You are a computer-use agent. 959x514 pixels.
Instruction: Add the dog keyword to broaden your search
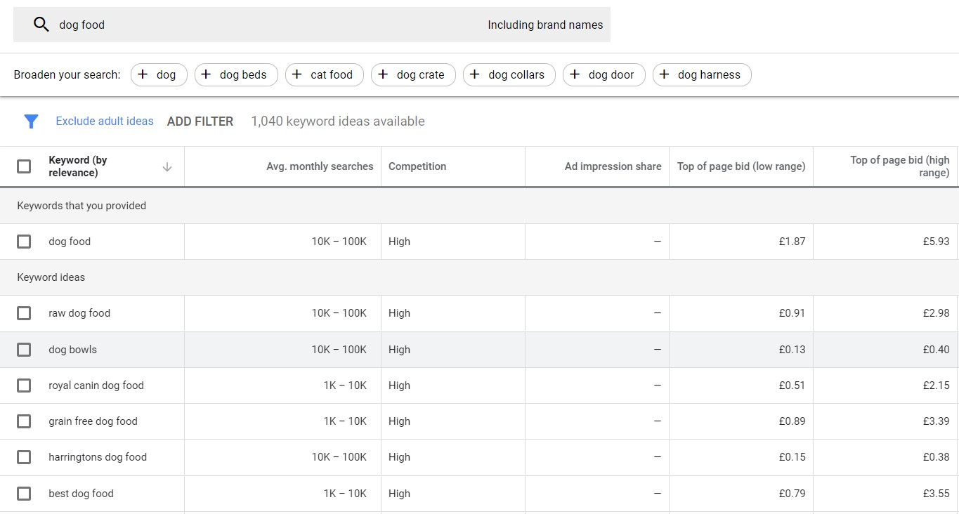point(159,74)
